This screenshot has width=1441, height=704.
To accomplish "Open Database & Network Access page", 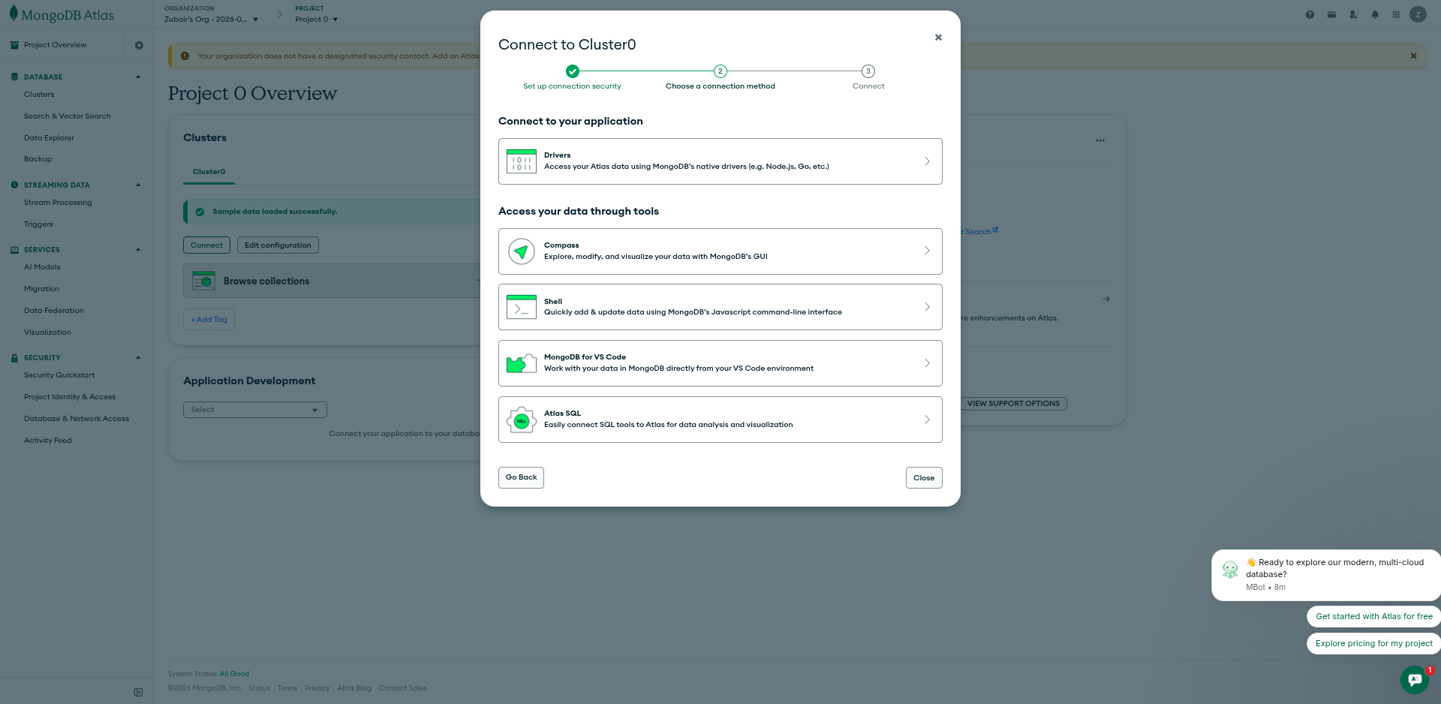I will 77,419.
